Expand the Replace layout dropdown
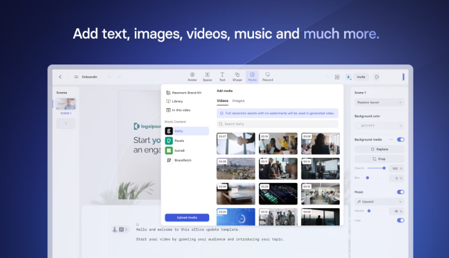This screenshot has width=449, height=258. 379,103
